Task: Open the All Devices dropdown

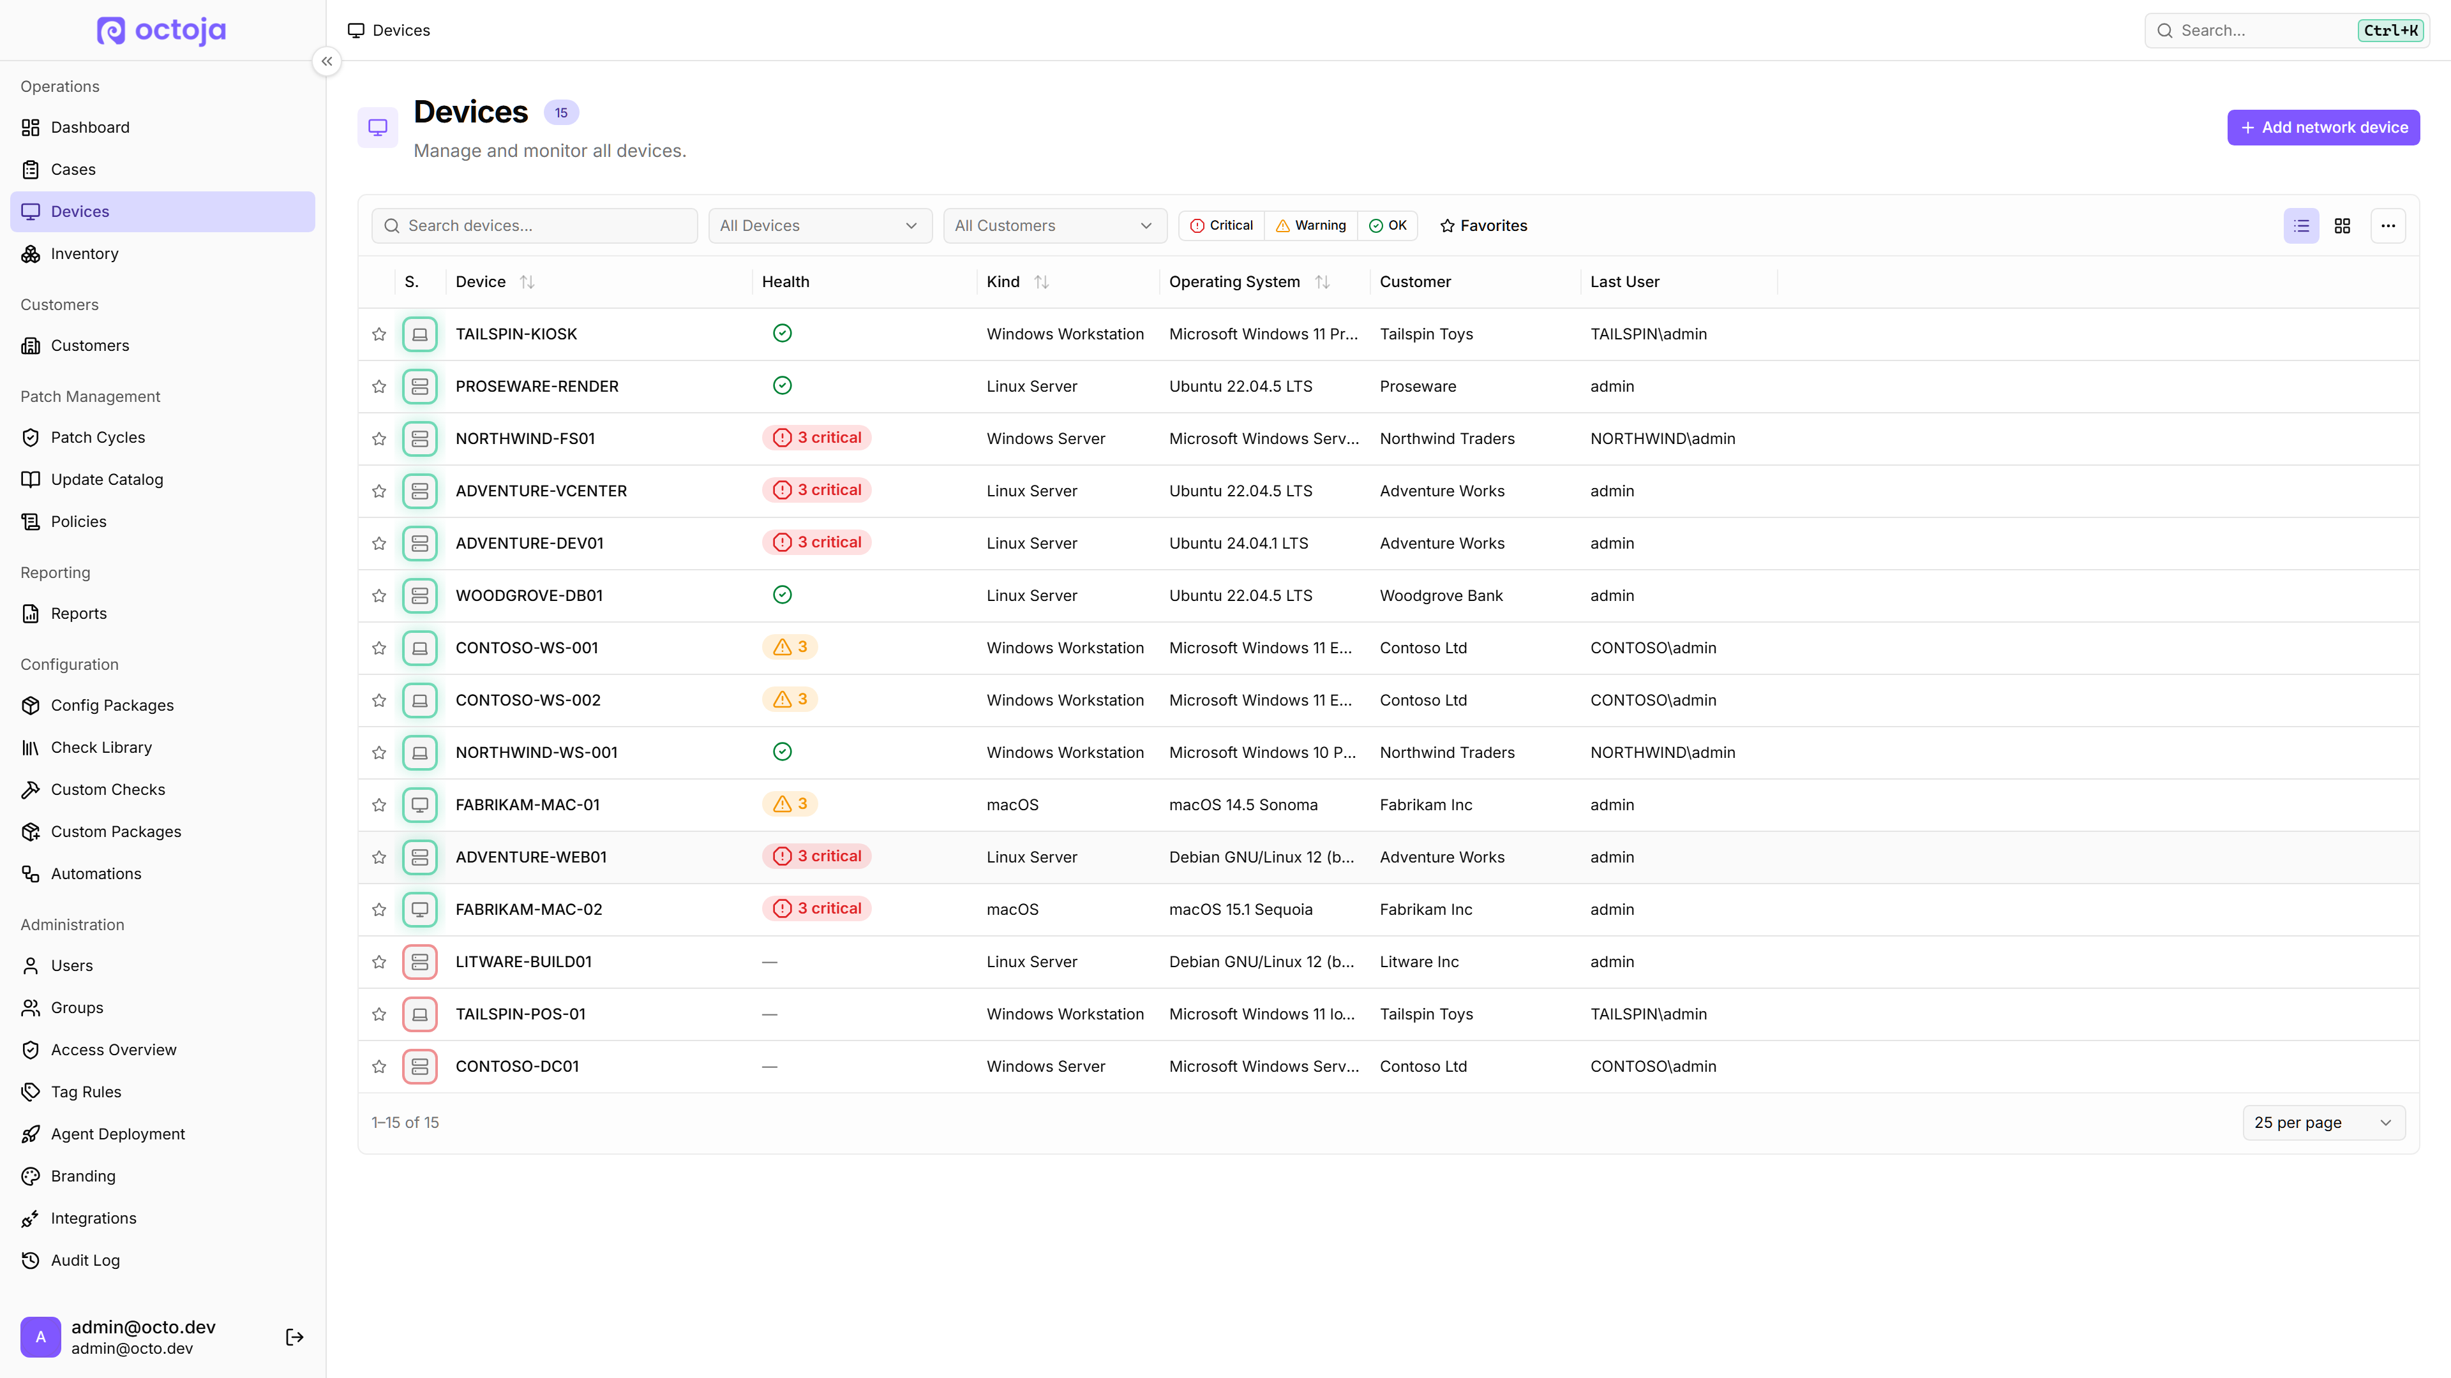Action: [x=820, y=225]
